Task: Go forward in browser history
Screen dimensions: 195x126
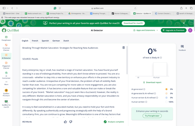Action: 17,8
